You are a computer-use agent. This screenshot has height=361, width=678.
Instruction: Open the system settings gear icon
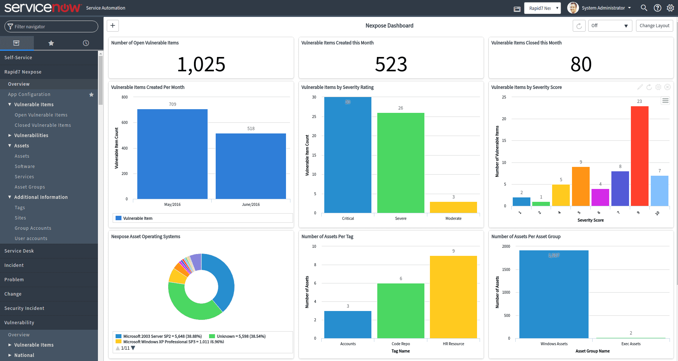(670, 8)
